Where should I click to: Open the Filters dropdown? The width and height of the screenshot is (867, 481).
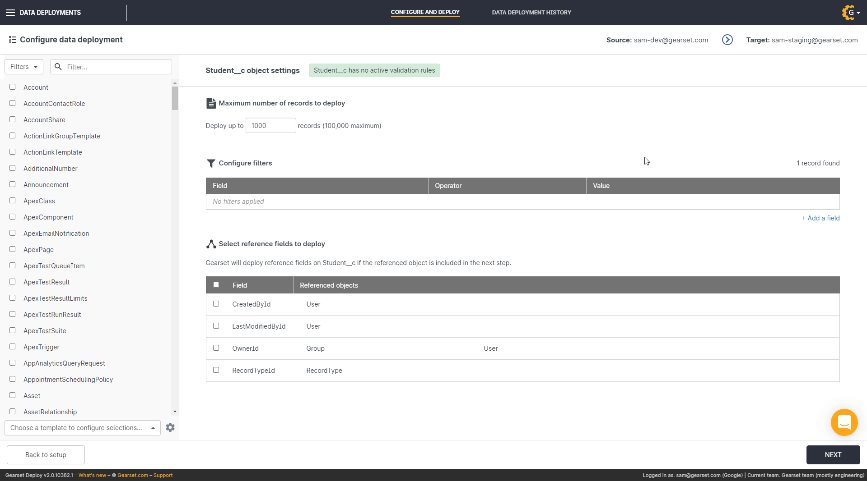23,66
